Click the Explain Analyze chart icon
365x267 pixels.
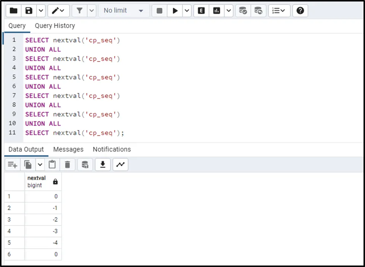pyautogui.click(x=216, y=11)
